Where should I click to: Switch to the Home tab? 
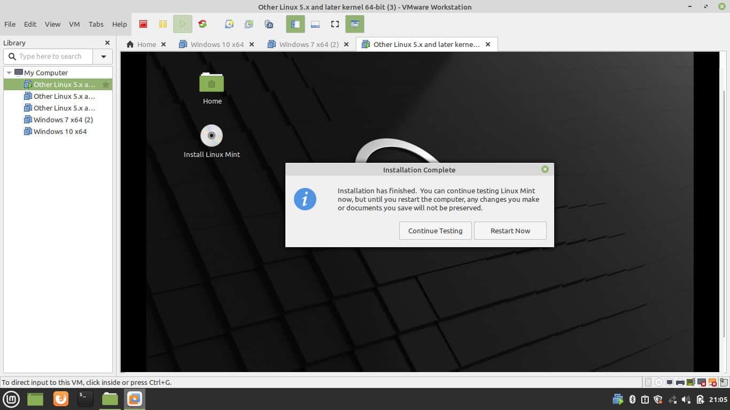pos(141,44)
